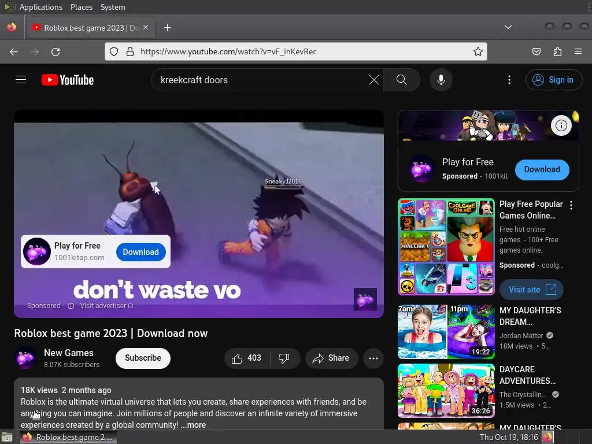Click Visit site for popular games ad

click(x=532, y=290)
